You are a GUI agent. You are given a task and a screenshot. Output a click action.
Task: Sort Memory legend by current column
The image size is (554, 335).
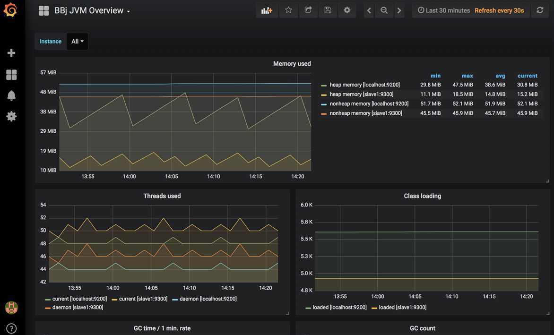tap(528, 76)
